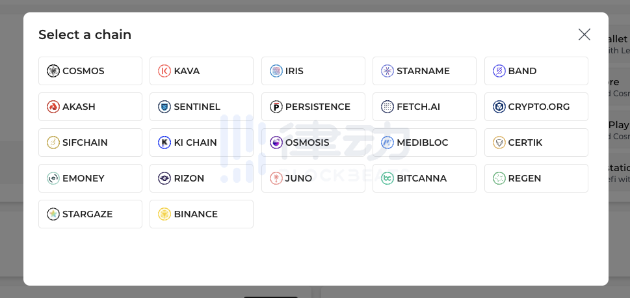The width and height of the screenshot is (630, 298).
Task: Close the Select a chain dialog
Action: point(584,34)
